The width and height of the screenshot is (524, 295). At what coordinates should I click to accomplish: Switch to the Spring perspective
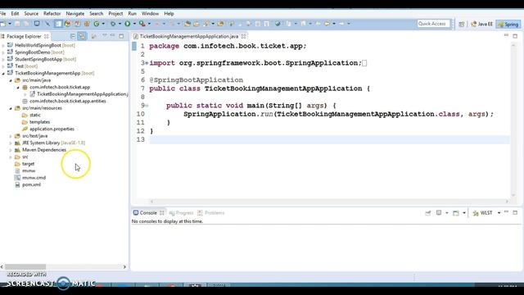[508, 24]
